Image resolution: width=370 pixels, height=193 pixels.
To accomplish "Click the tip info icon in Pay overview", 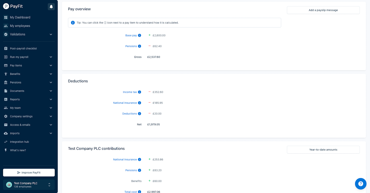I will point(73,23).
